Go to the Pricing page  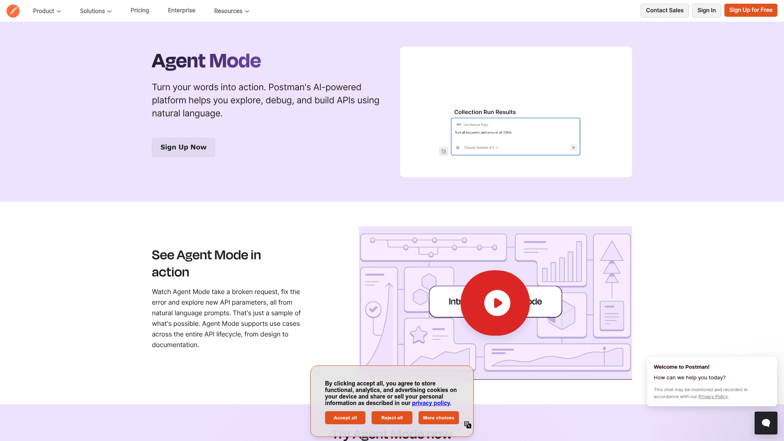[x=140, y=11]
